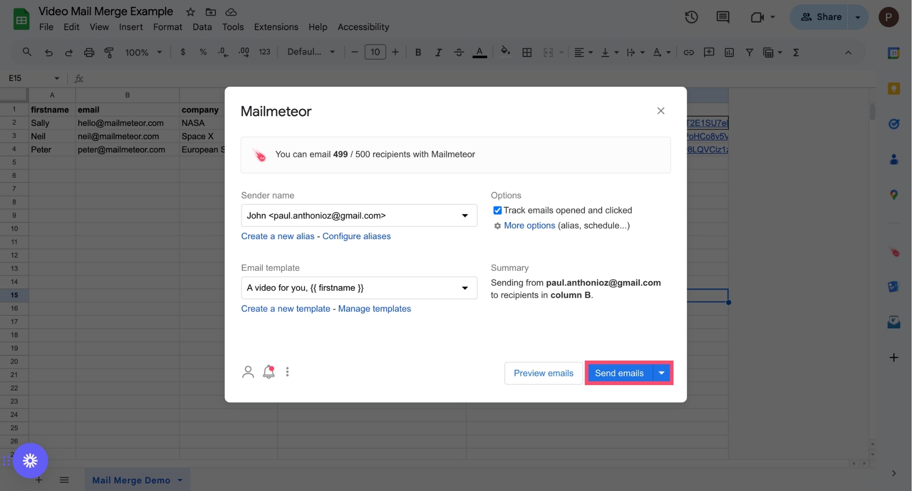Format as currency with dollar icon
The height and width of the screenshot is (491, 914).
point(183,52)
